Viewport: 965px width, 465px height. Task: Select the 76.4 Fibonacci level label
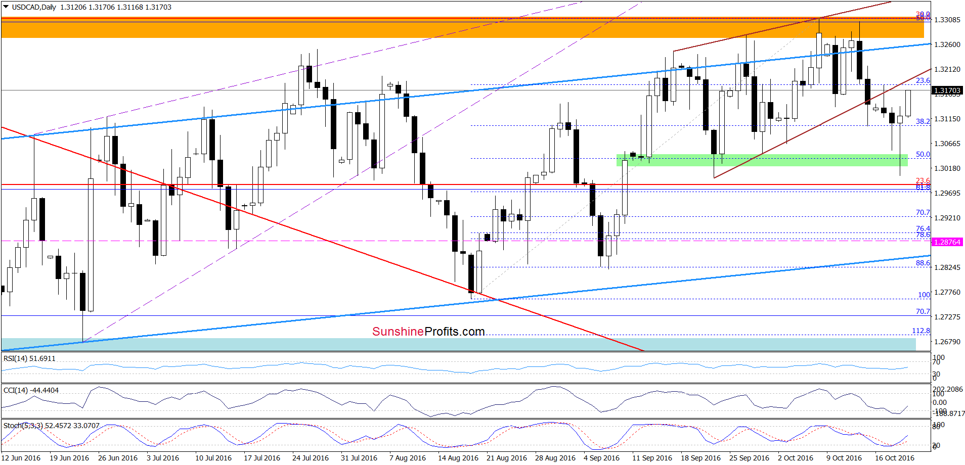923,228
